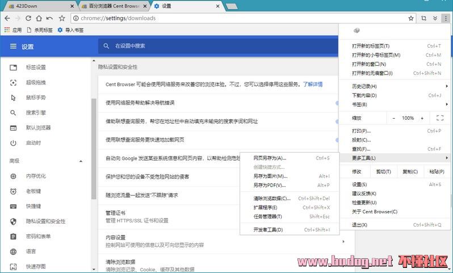
Task: Click star icon left of address bar
Action: pyautogui.click(x=62, y=18)
